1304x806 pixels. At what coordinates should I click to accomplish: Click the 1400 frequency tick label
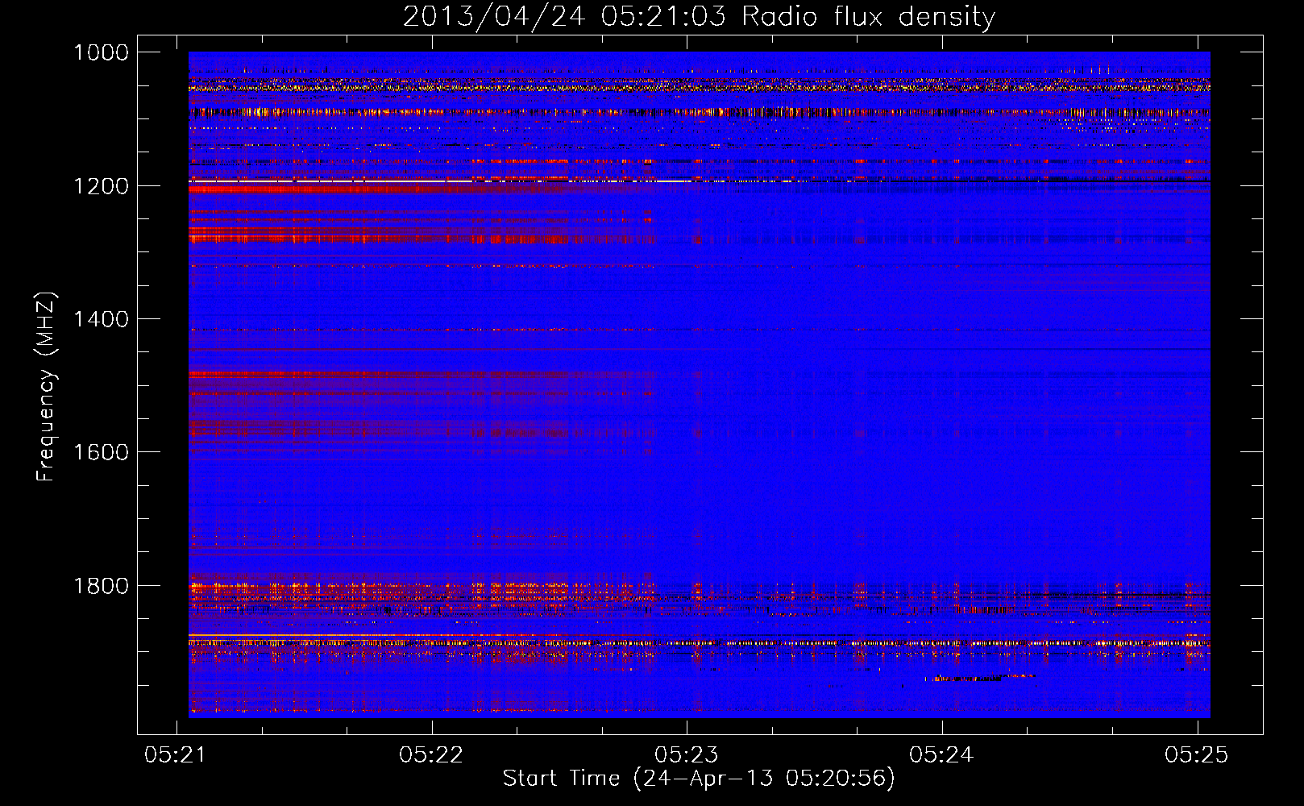tap(101, 319)
